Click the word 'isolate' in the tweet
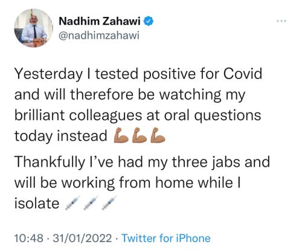Image resolution: width=302 pixels, height=250 pixels. tap(37, 204)
